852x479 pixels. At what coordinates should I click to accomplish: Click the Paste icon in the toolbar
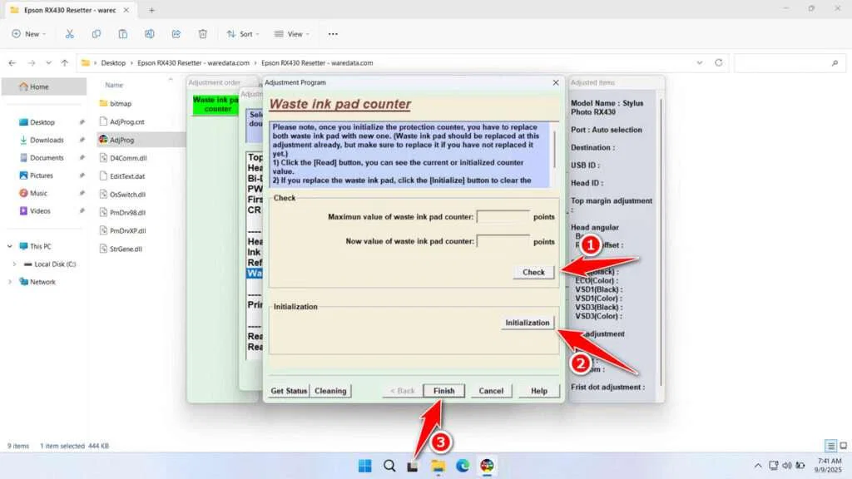122,34
